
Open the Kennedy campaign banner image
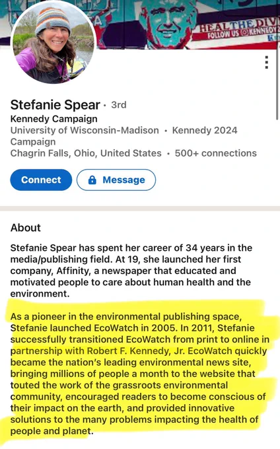coord(188,24)
